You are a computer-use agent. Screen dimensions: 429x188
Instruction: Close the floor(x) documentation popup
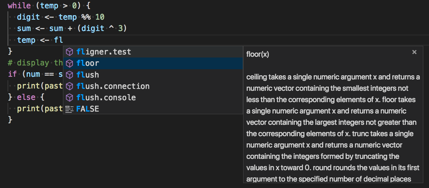[414, 52]
